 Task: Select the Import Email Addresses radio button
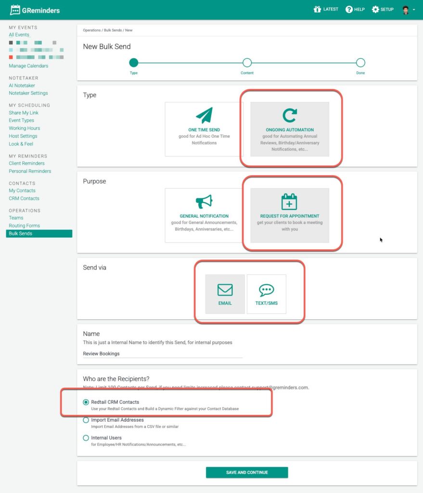(86, 420)
